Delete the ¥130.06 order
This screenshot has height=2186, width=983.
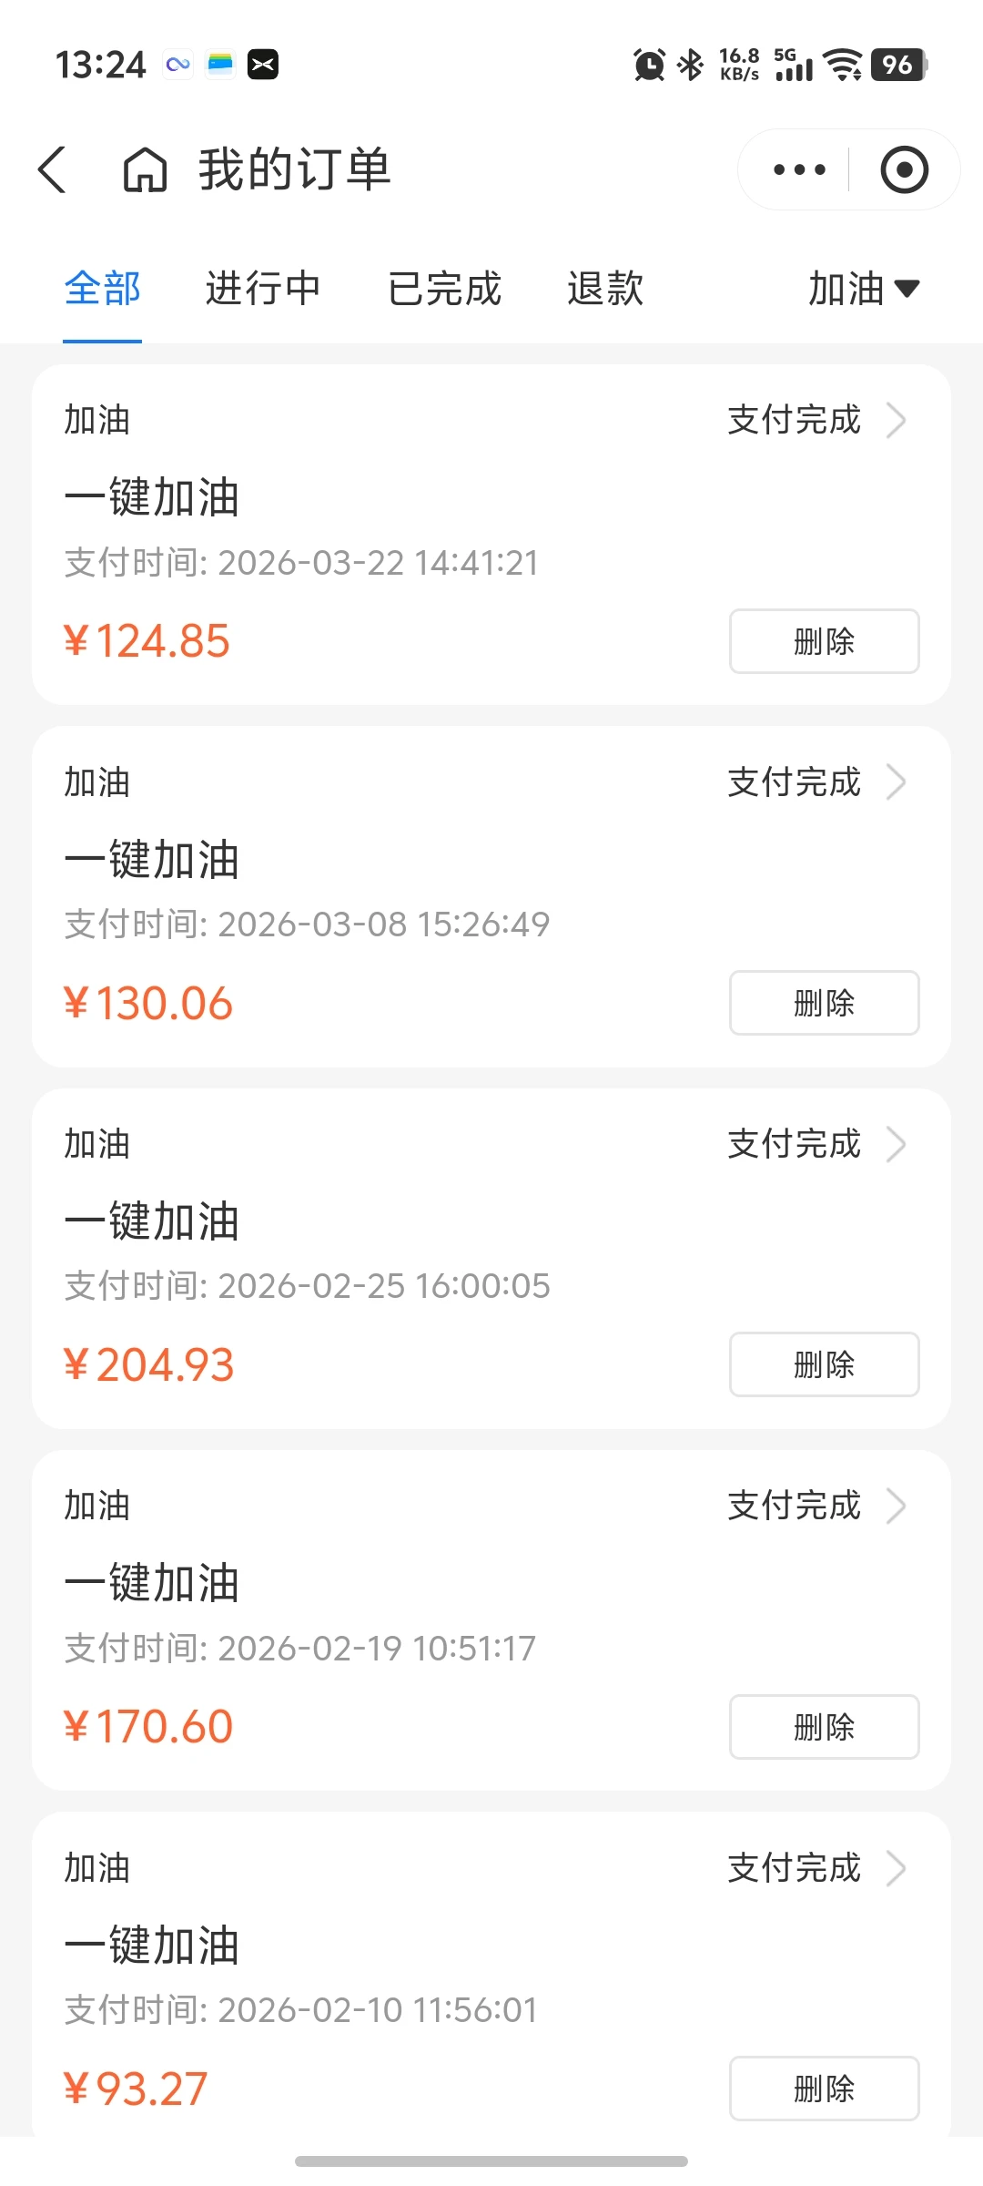tap(824, 1003)
